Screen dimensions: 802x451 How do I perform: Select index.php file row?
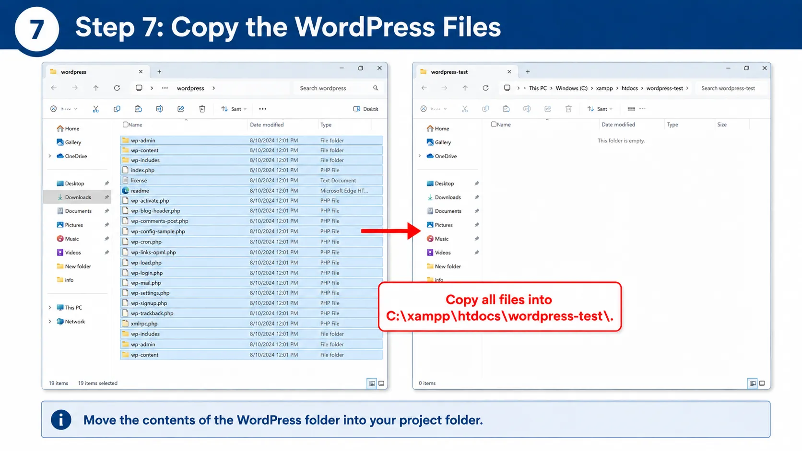251,170
